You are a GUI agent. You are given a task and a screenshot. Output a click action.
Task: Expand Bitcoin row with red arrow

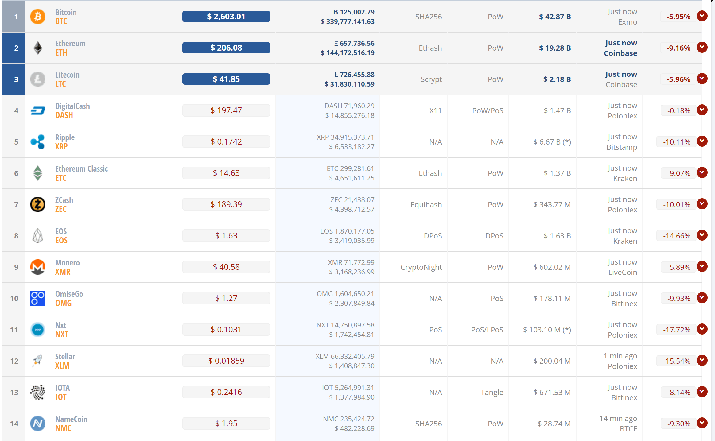pos(702,16)
